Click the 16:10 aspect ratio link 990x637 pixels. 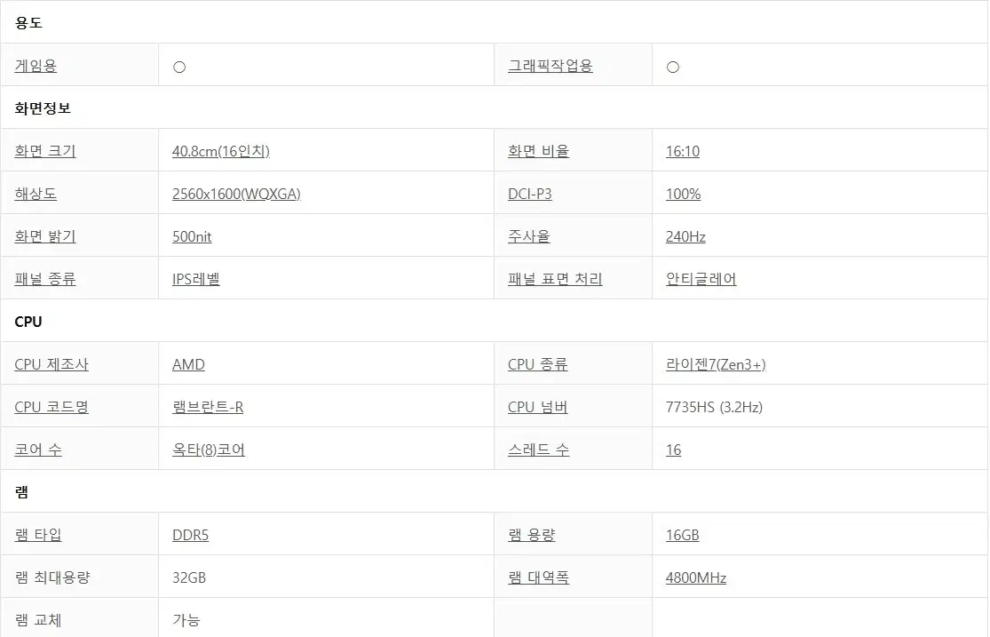click(x=683, y=151)
